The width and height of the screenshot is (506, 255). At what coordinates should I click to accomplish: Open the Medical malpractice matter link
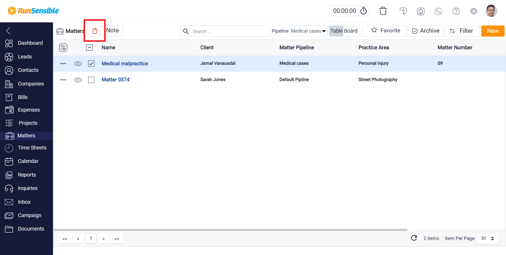(x=125, y=63)
